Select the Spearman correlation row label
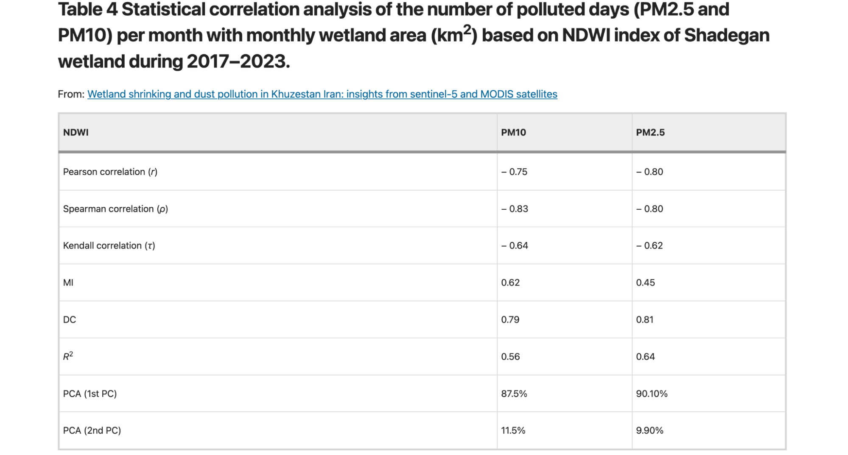 point(115,209)
